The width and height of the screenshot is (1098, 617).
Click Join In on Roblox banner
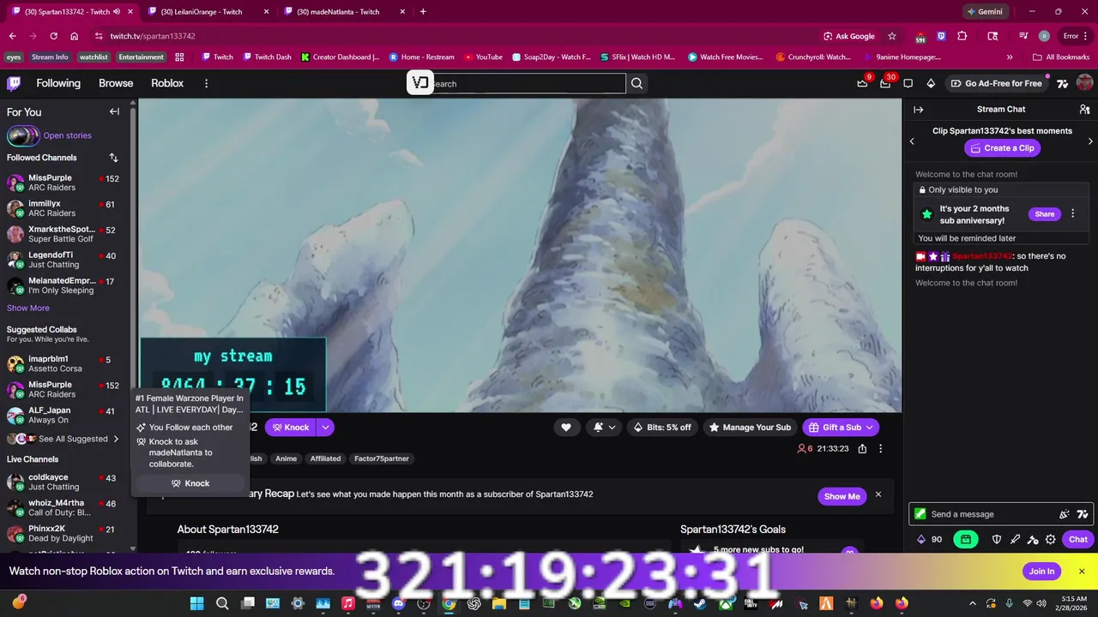[x=1041, y=572]
